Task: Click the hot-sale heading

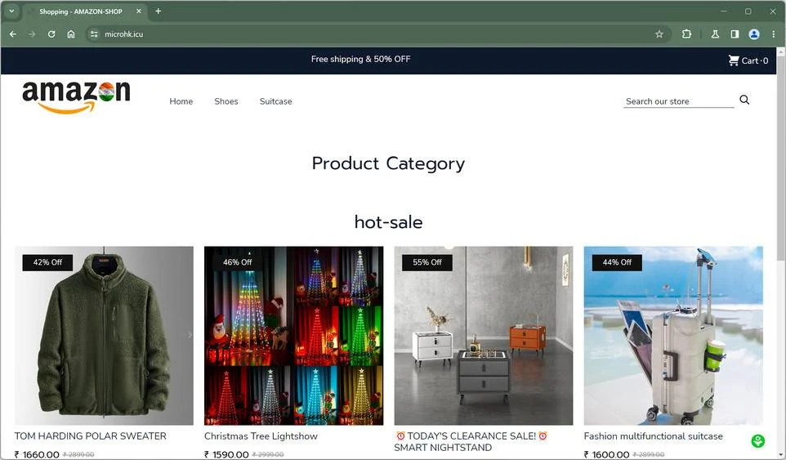Action: point(388,222)
